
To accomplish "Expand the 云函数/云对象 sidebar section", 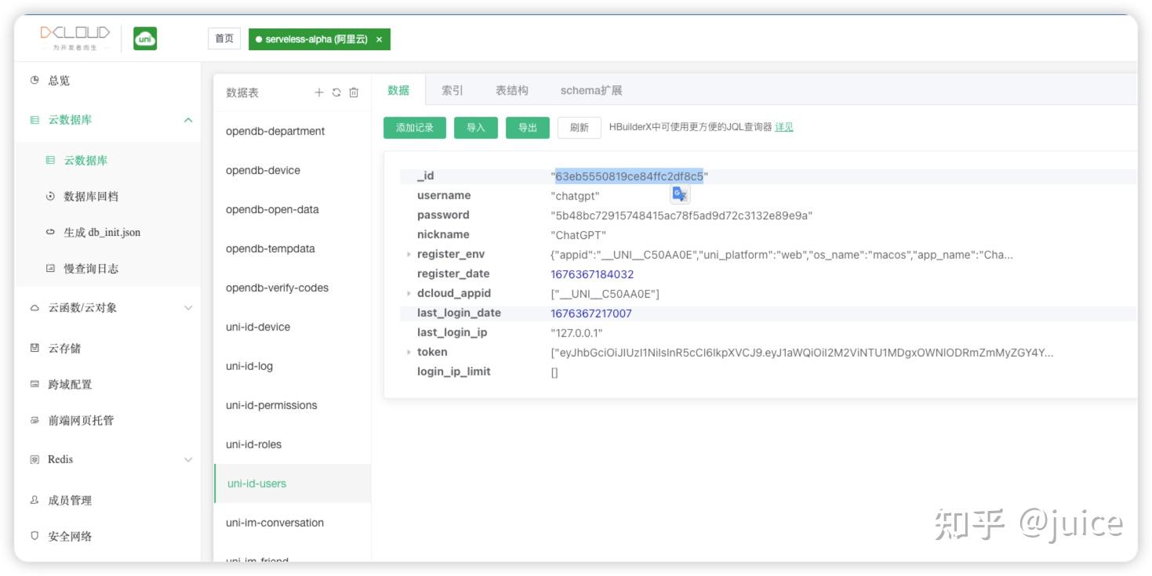I will coord(188,308).
